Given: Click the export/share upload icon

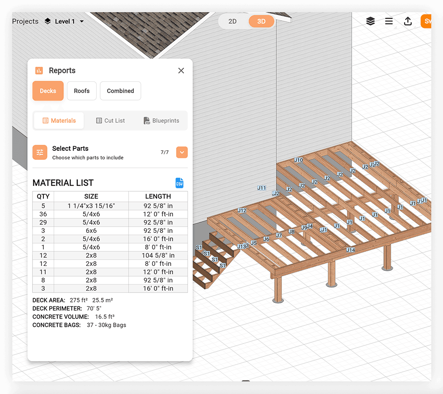Looking at the screenshot, I should (x=408, y=21).
